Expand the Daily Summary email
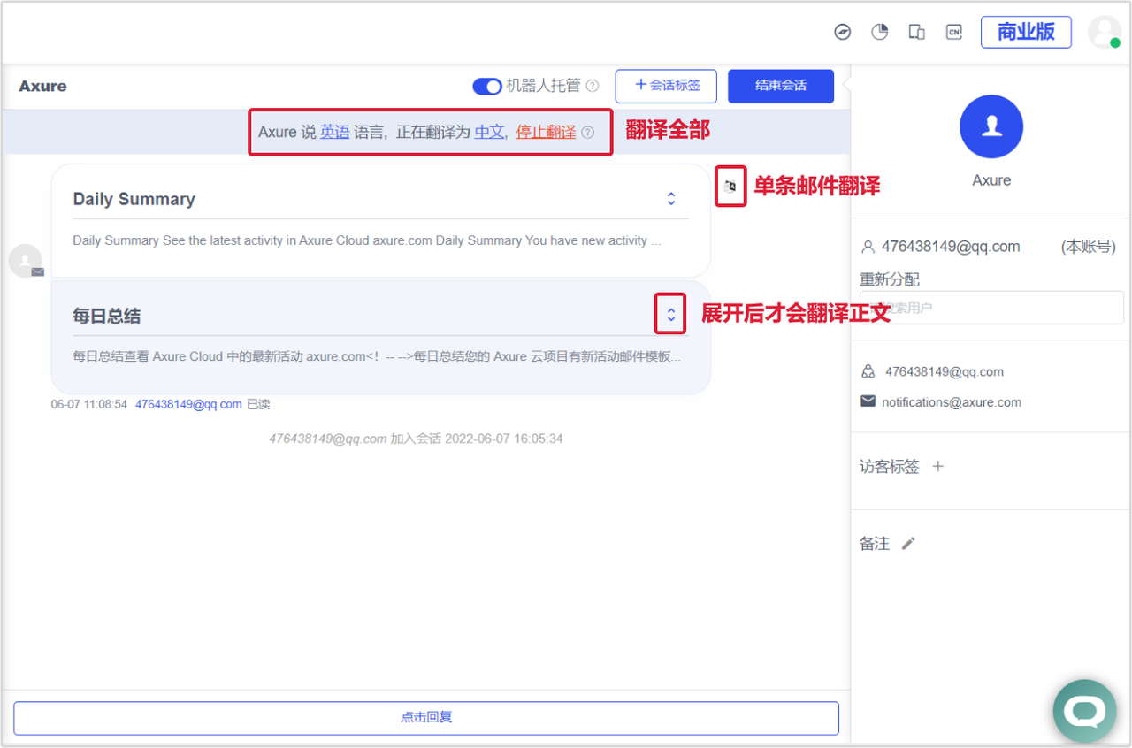The height and width of the screenshot is (748, 1132). pyautogui.click(x=671, y=199)
